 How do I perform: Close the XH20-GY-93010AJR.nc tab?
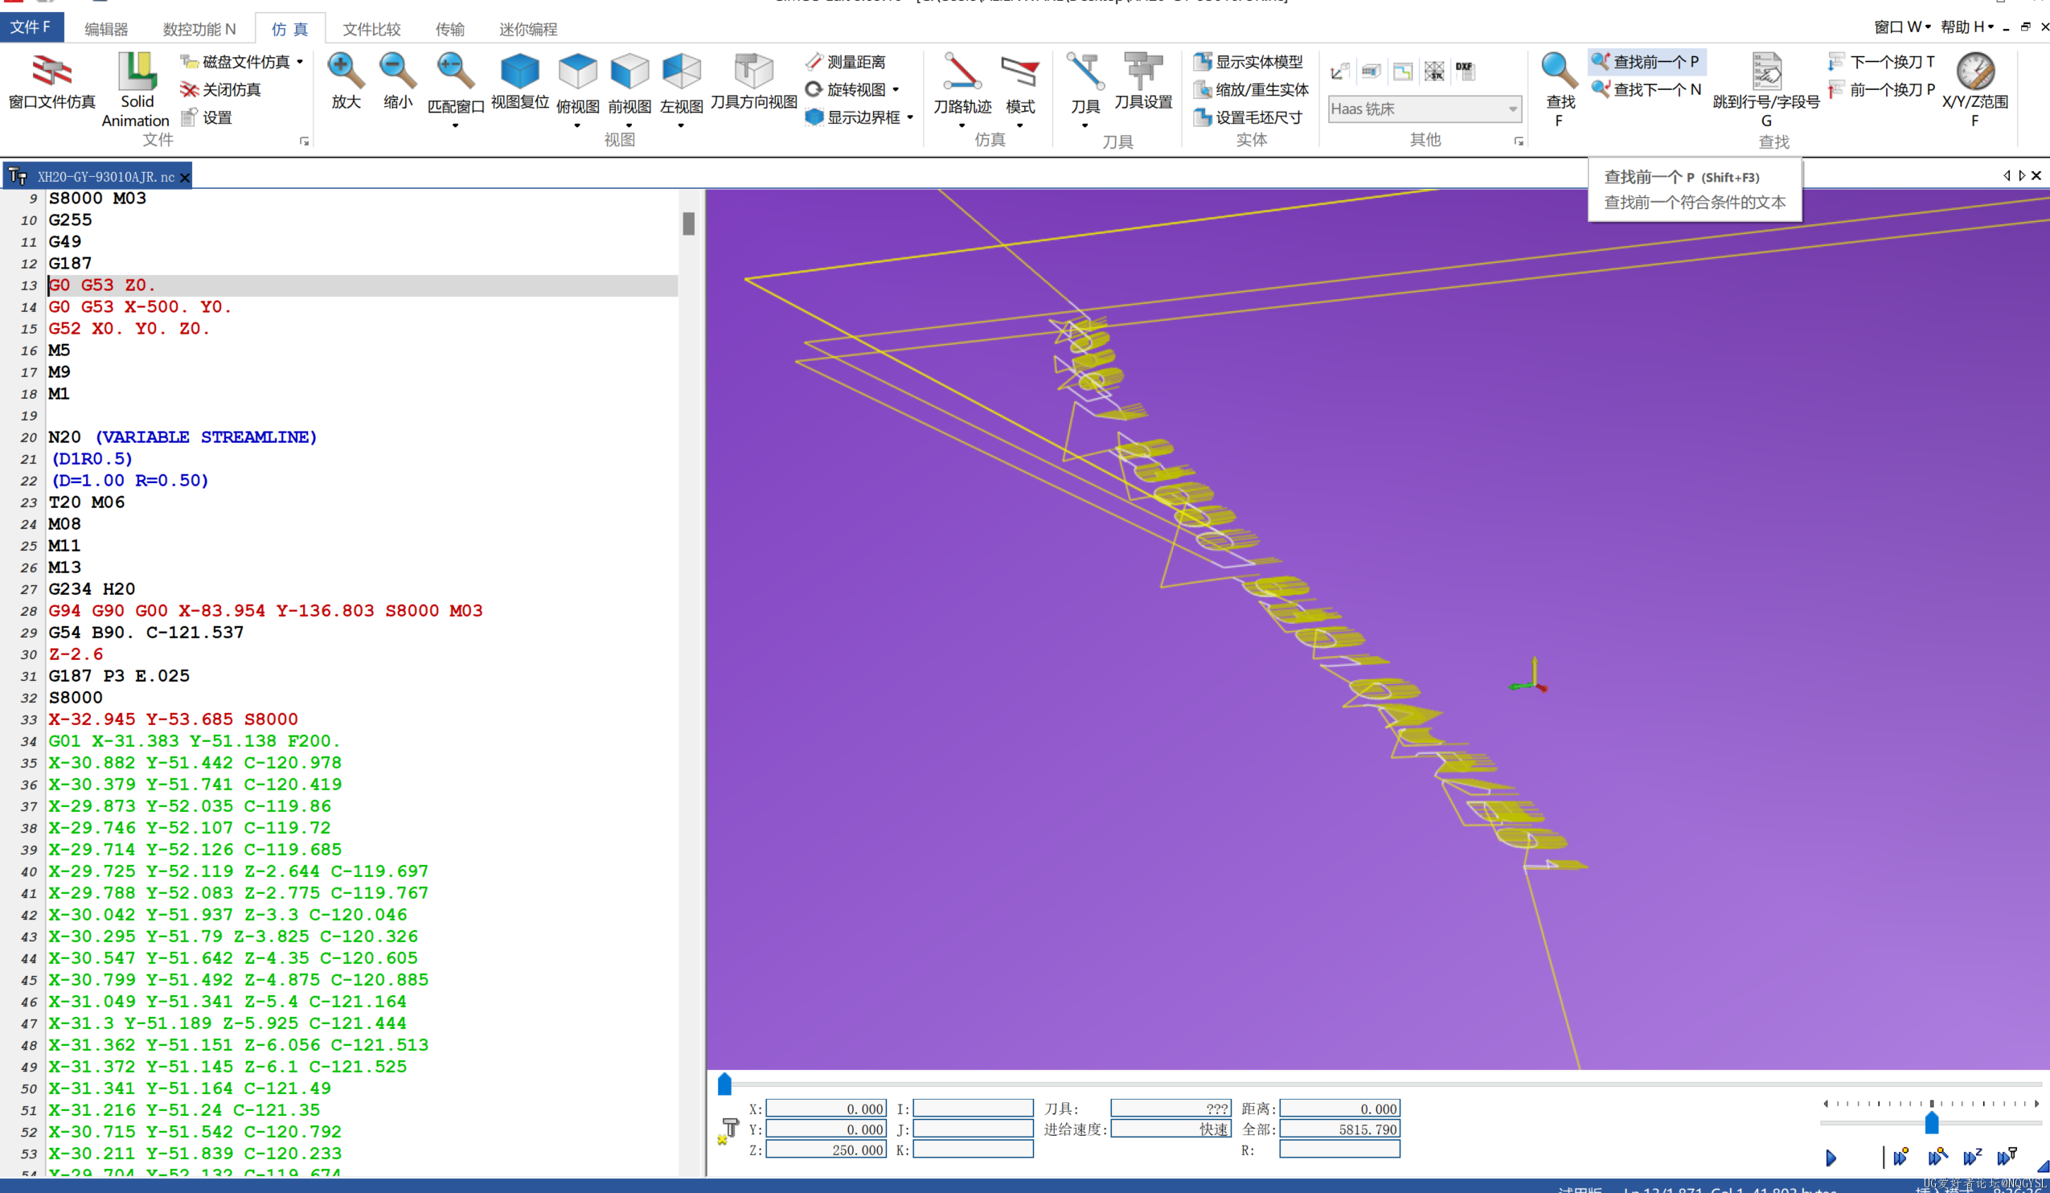coord(185,178)
